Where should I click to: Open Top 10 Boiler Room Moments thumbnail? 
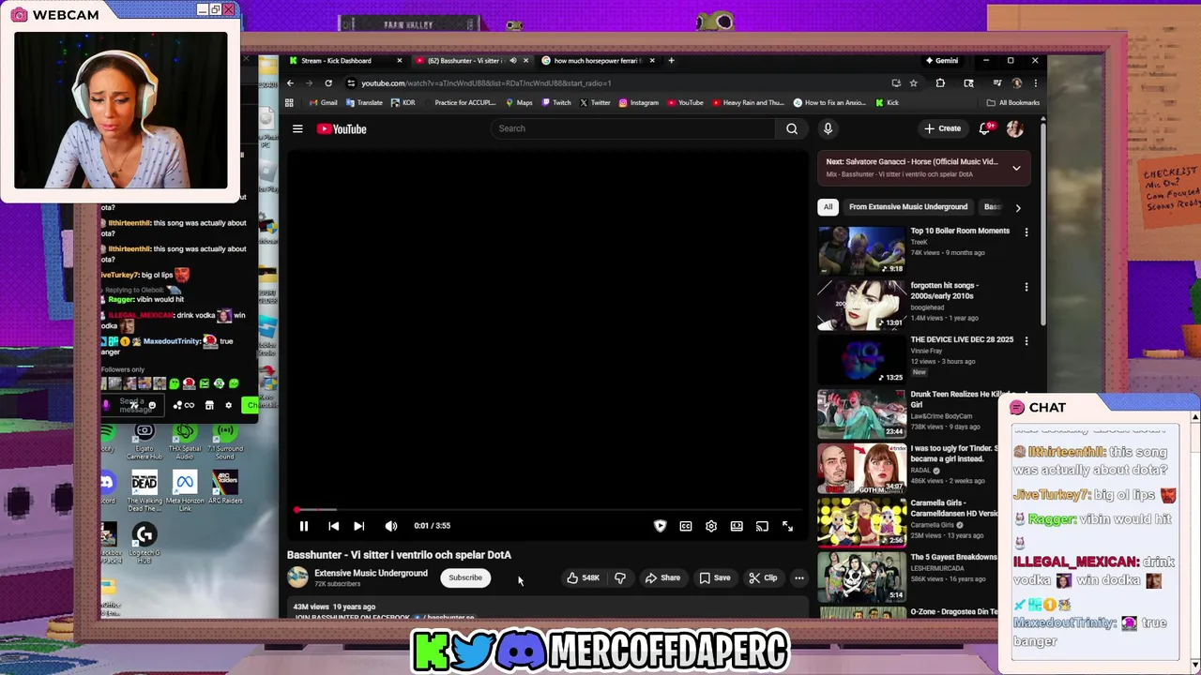coord(861,249)
